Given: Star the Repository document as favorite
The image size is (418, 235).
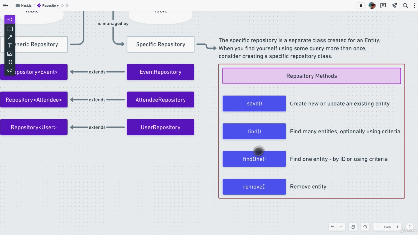Looking at the screenshot, I should click(62, 6).
